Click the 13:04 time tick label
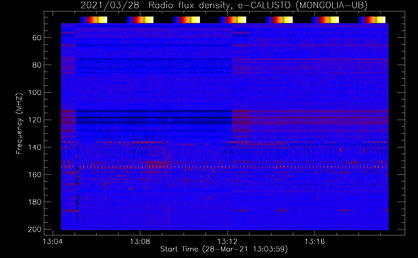 tap(53, 242)
